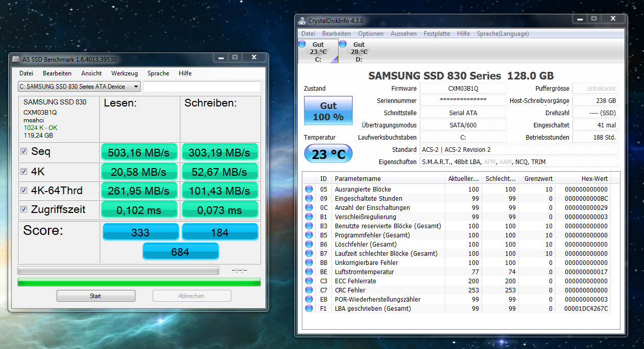
Task: Open Werkzeug menu in AS SSD Benchmark
Action: (x=125, y=73)
